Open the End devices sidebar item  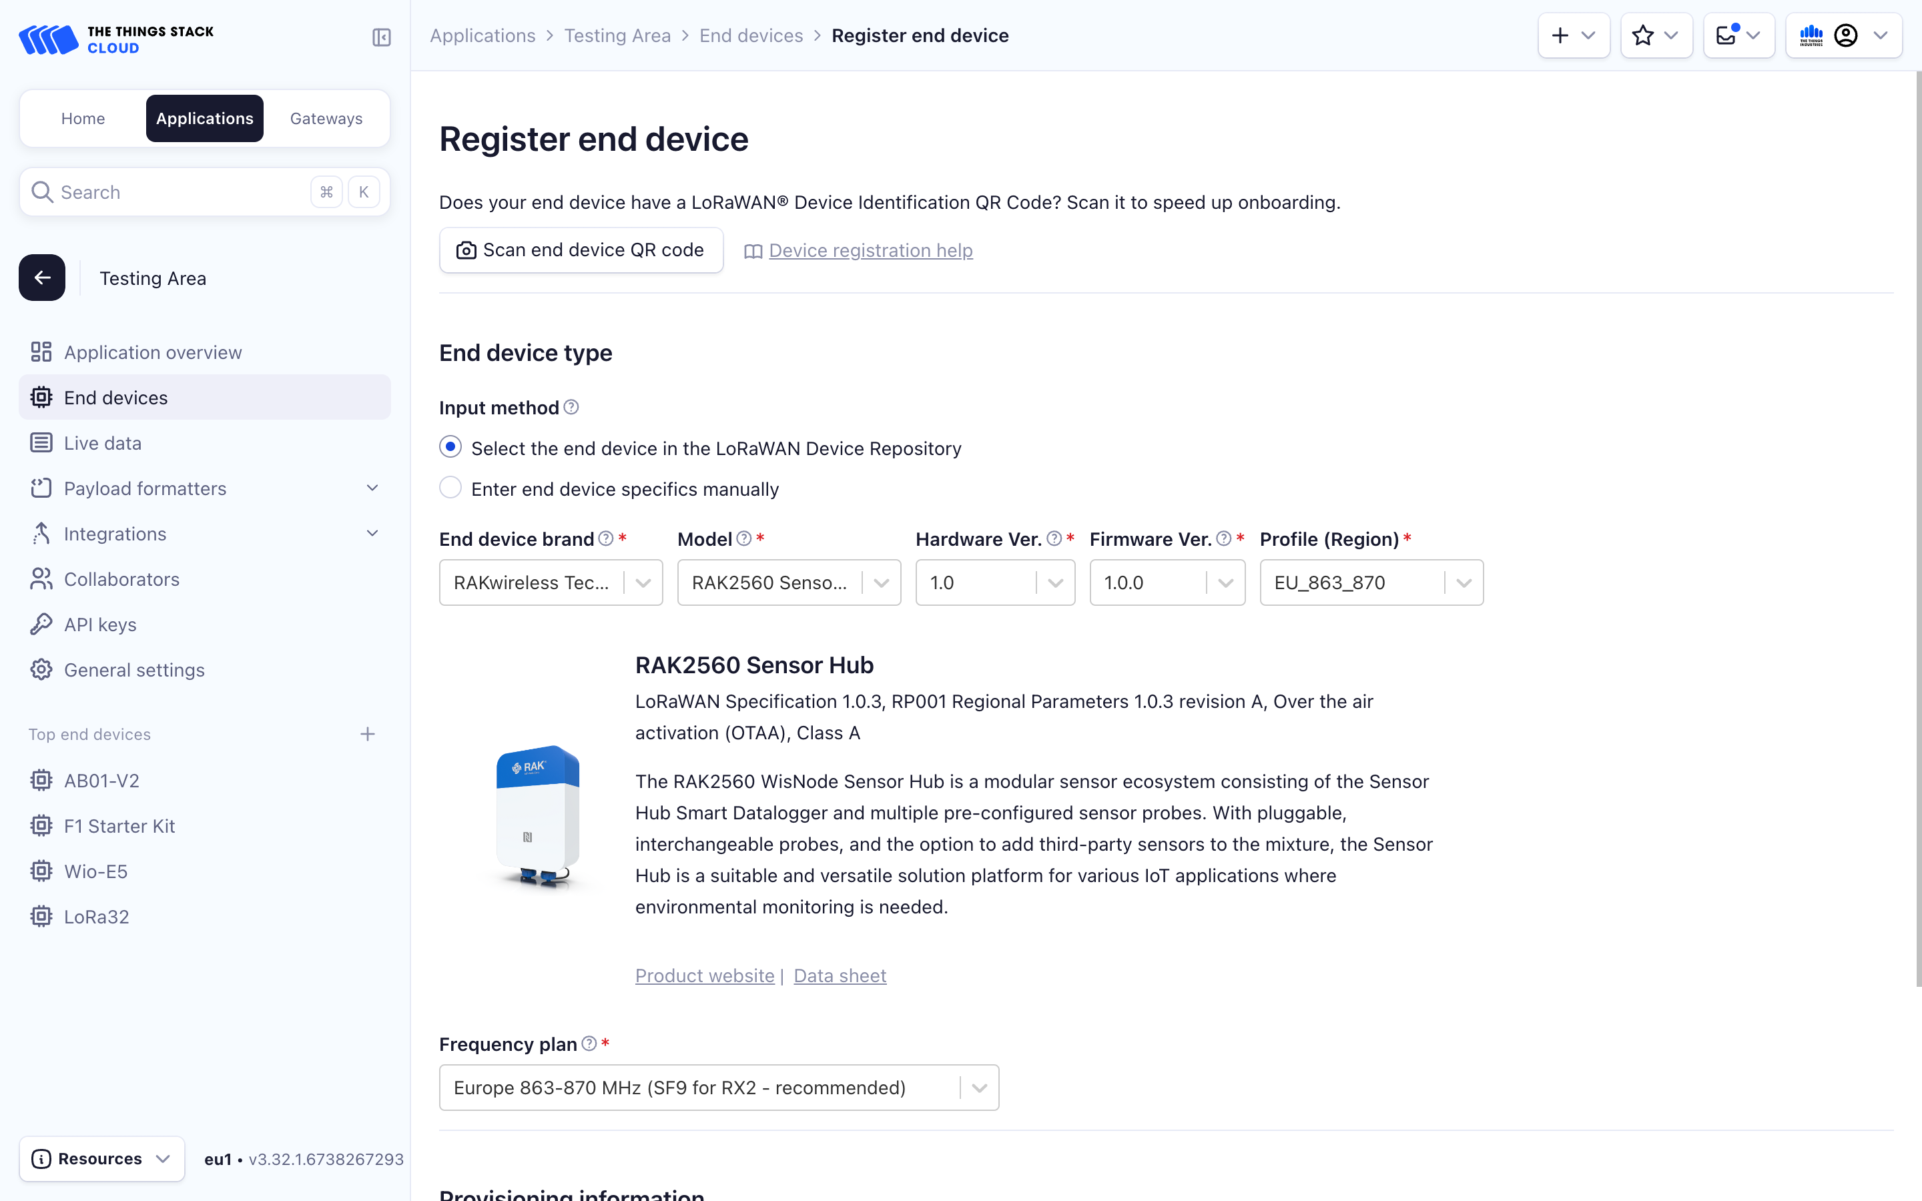[x=115, y=397]
